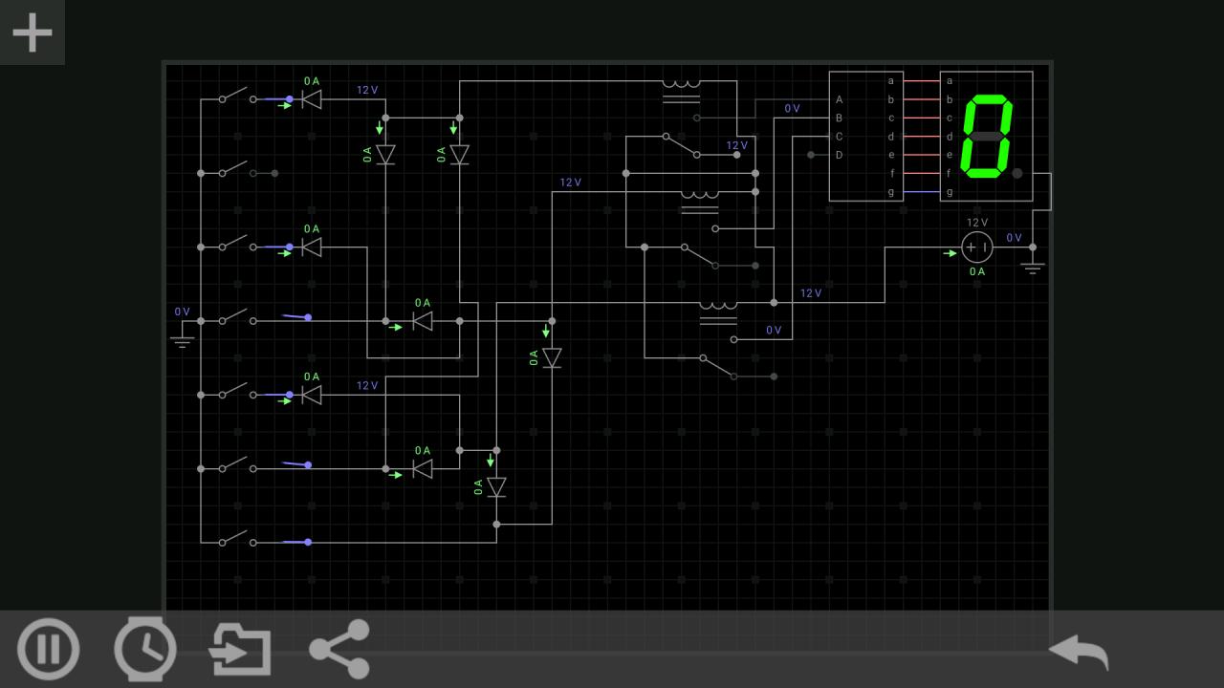Click the curved back arrow icon

(1079, 652)
